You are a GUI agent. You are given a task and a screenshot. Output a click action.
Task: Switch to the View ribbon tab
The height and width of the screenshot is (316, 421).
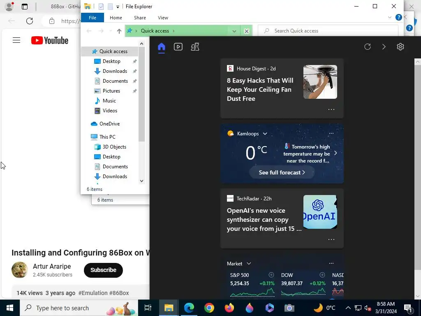pyautogui.click(x=163, y=18)
